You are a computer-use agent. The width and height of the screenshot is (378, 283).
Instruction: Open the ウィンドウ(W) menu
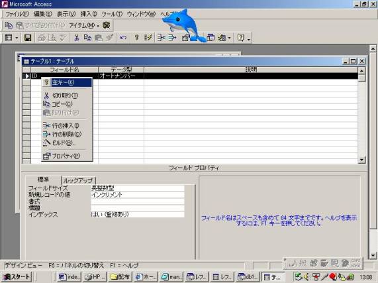tap(141, 14)
